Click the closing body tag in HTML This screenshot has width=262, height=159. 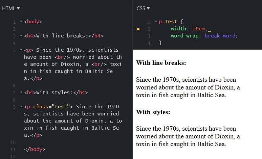(x=35, y=149)
